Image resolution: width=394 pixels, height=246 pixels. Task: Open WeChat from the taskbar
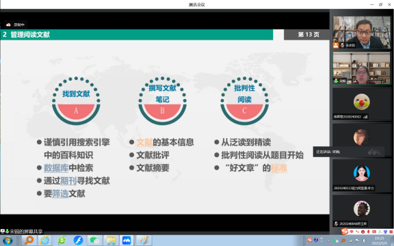point(94,241)
